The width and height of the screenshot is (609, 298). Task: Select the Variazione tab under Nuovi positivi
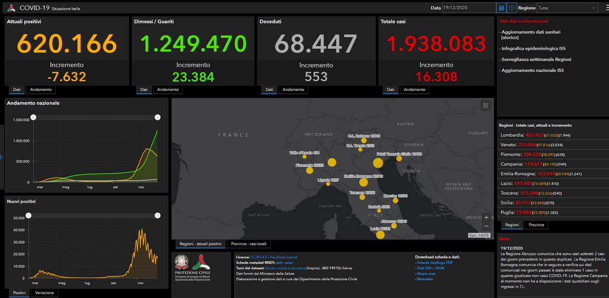[x=45, y=293]
